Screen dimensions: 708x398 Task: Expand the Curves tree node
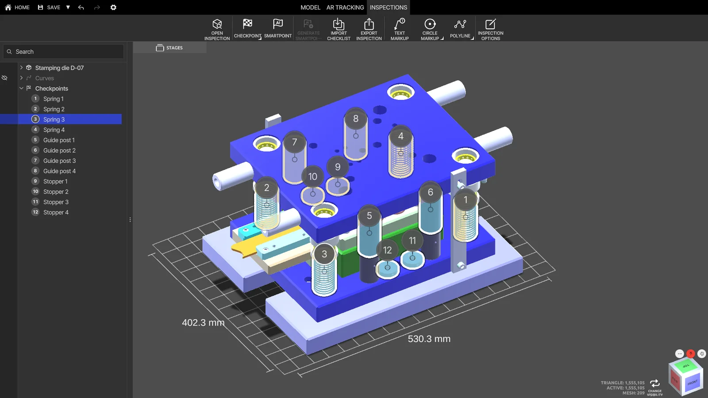[x=21, y=78]
